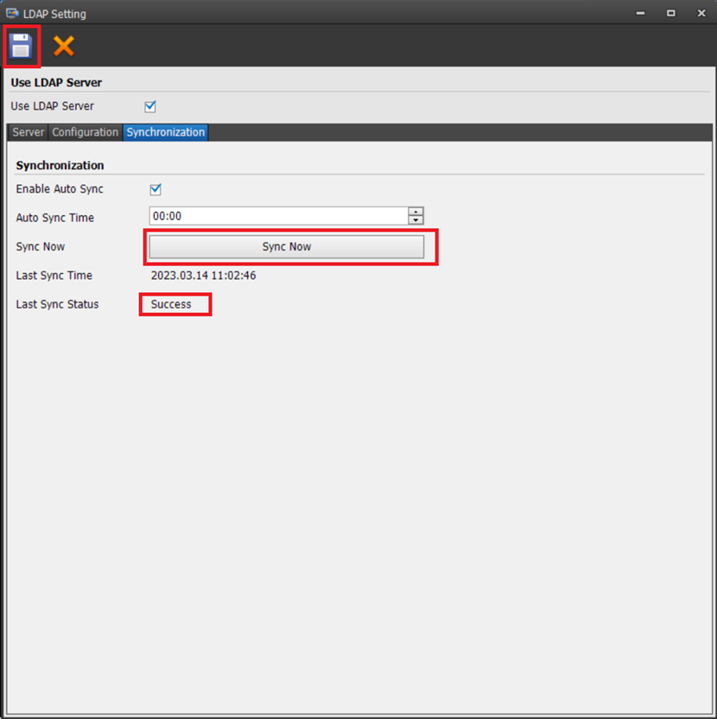717x719 pixels.
Task: Open the Configuration tab
Action: (85, 132)
